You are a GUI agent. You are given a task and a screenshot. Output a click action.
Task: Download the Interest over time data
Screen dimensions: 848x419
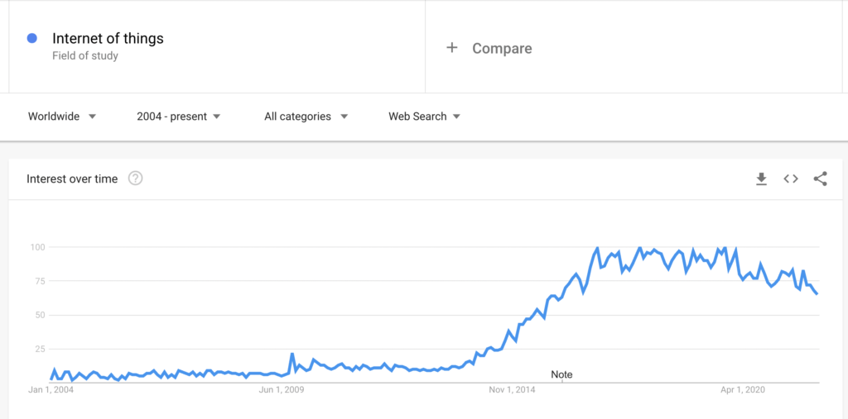tap(761, 179)
